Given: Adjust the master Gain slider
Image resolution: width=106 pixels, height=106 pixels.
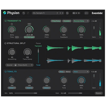Looking at the screenshot, I should (x=79, y=93).
